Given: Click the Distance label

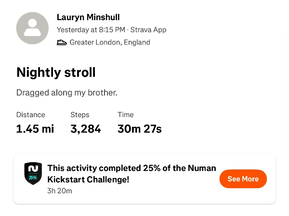Looking at the screenshot, I should (31, 115).
